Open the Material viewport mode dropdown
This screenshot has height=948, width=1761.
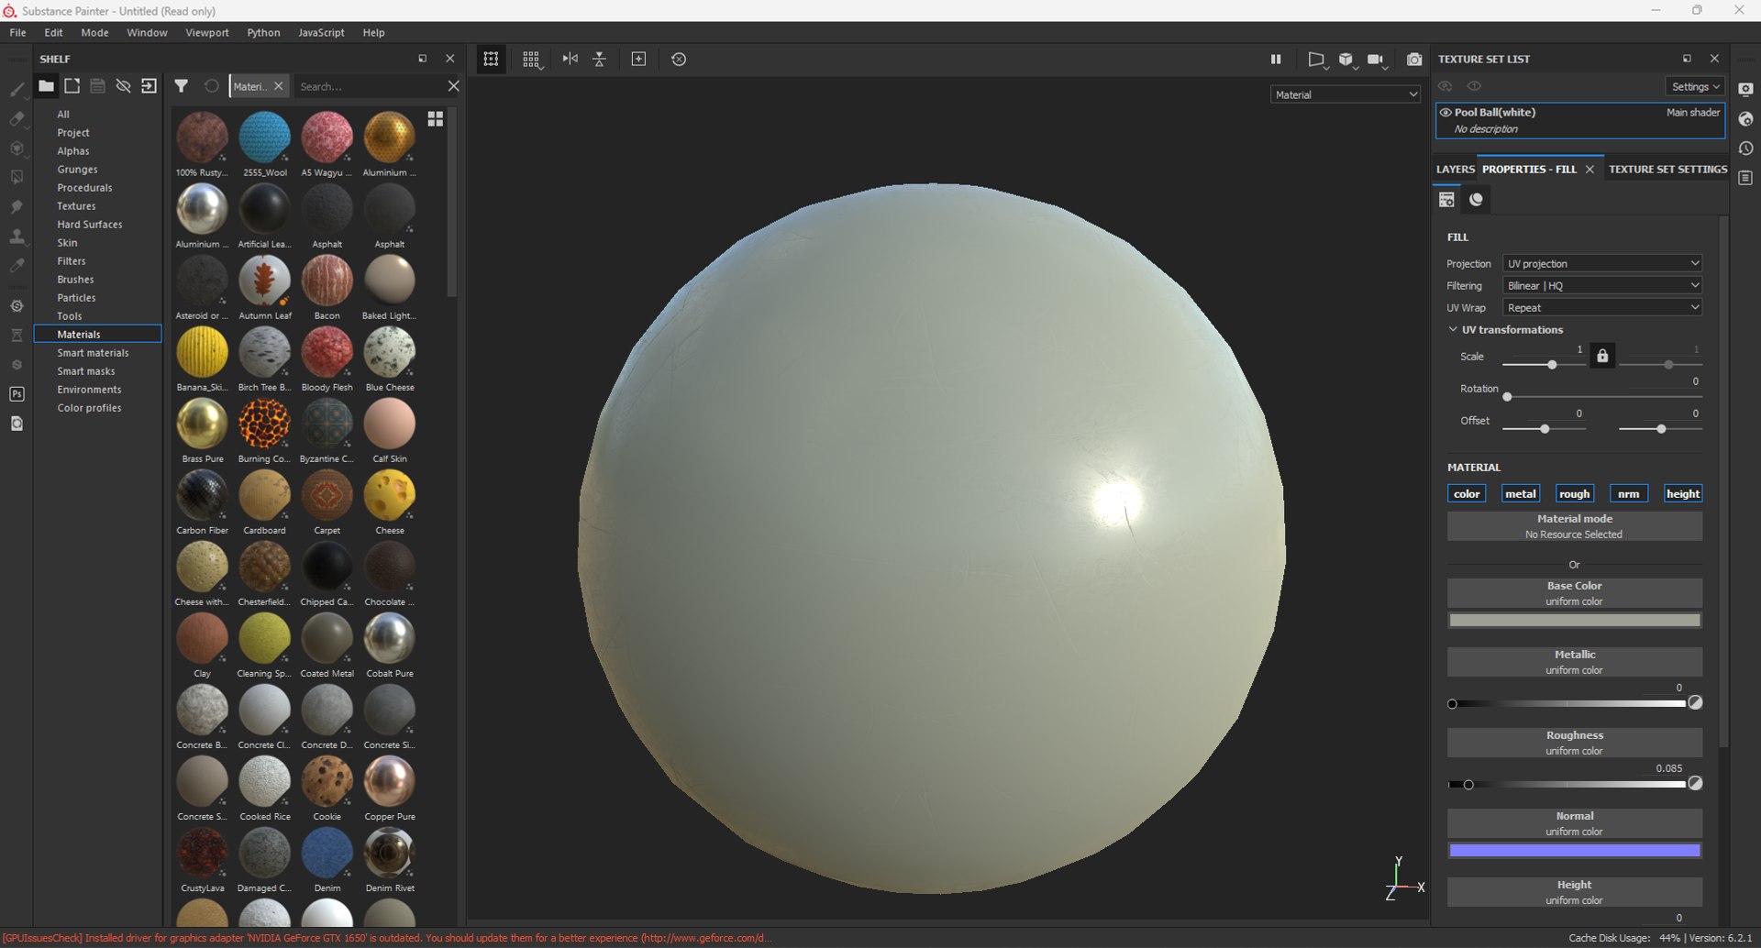coord(1346,94)
